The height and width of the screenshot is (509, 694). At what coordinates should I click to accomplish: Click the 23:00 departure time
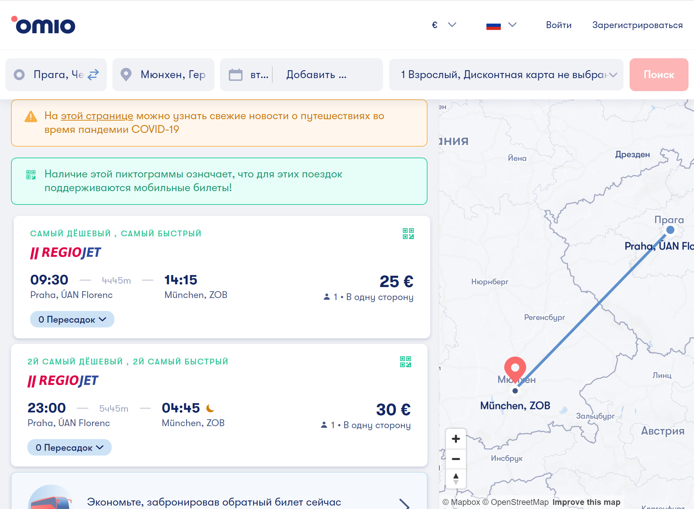click(x=47, y=408)
